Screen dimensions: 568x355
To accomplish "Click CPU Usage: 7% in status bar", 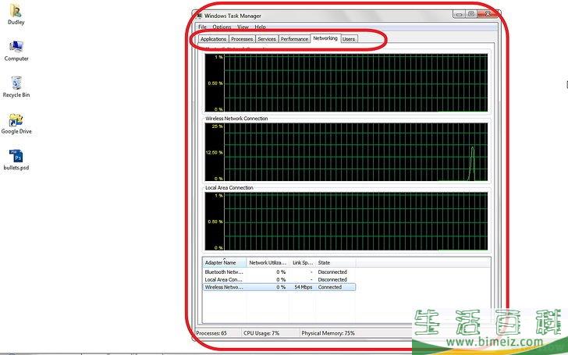I will [261, 333].
